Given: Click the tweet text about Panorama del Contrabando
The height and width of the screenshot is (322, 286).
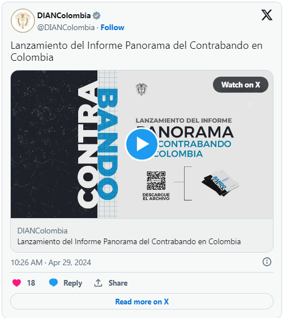Looking at the screenshot, I should (x=138, y=52).
